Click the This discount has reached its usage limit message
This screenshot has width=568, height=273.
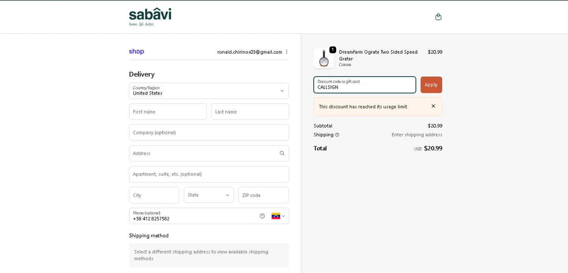point(363,107)
